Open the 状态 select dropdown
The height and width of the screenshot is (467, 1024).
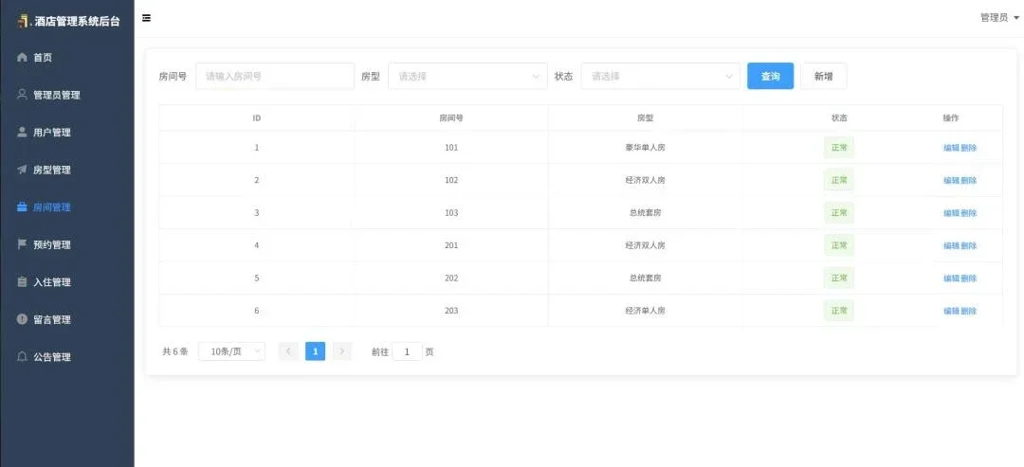(660, 77)
